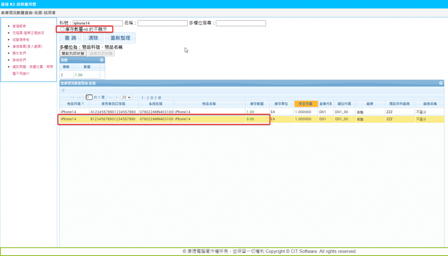Focus the 多欄位搜尋 input field
Image resolution: width=448 pixels, height=256 pixels.
click(241, 23)
